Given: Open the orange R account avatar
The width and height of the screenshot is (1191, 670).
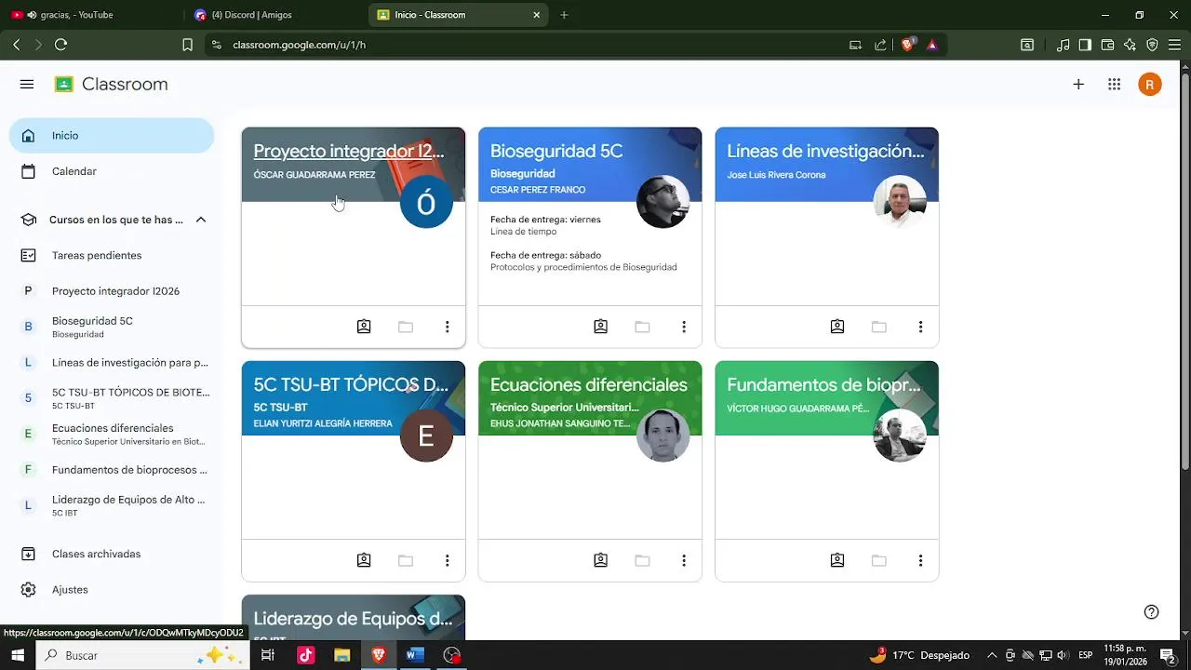Looking at the screenshot, I should tap(1150, 85).
